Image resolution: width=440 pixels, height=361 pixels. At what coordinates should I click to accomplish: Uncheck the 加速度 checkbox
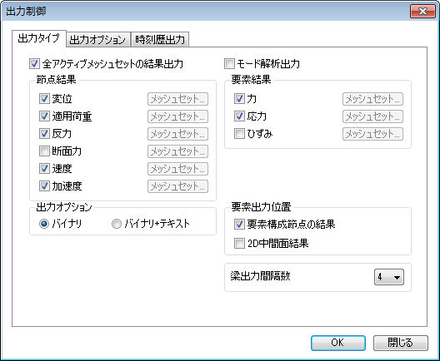pyautogui.click(x=44, y=186)
